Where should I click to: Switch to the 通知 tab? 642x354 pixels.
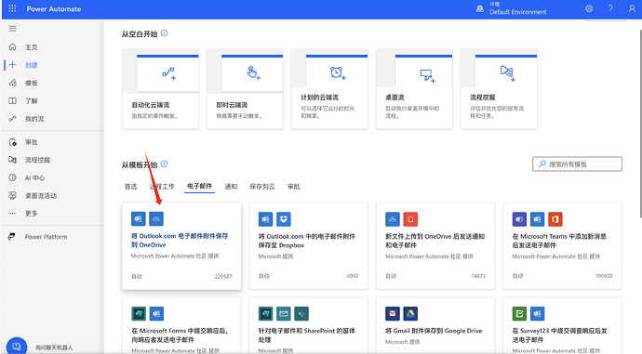point(231,187)
